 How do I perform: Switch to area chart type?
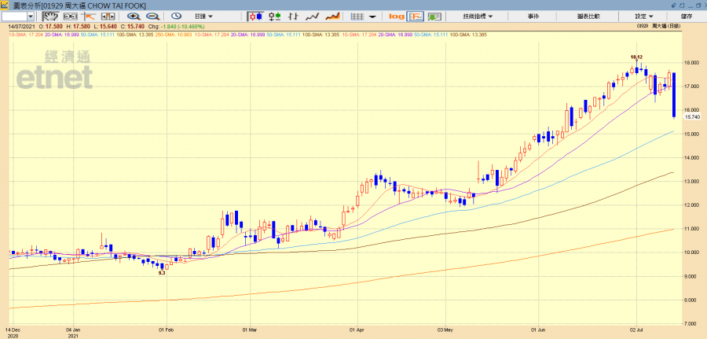click(332, 16)
